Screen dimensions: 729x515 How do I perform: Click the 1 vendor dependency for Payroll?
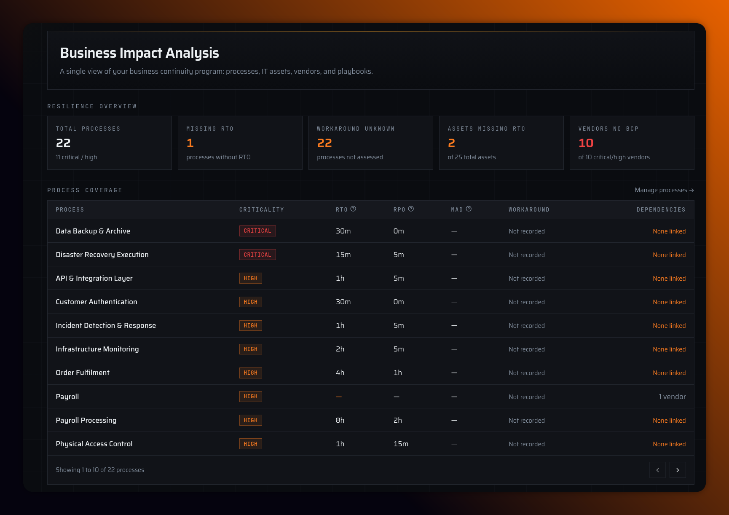pos(672,397)
